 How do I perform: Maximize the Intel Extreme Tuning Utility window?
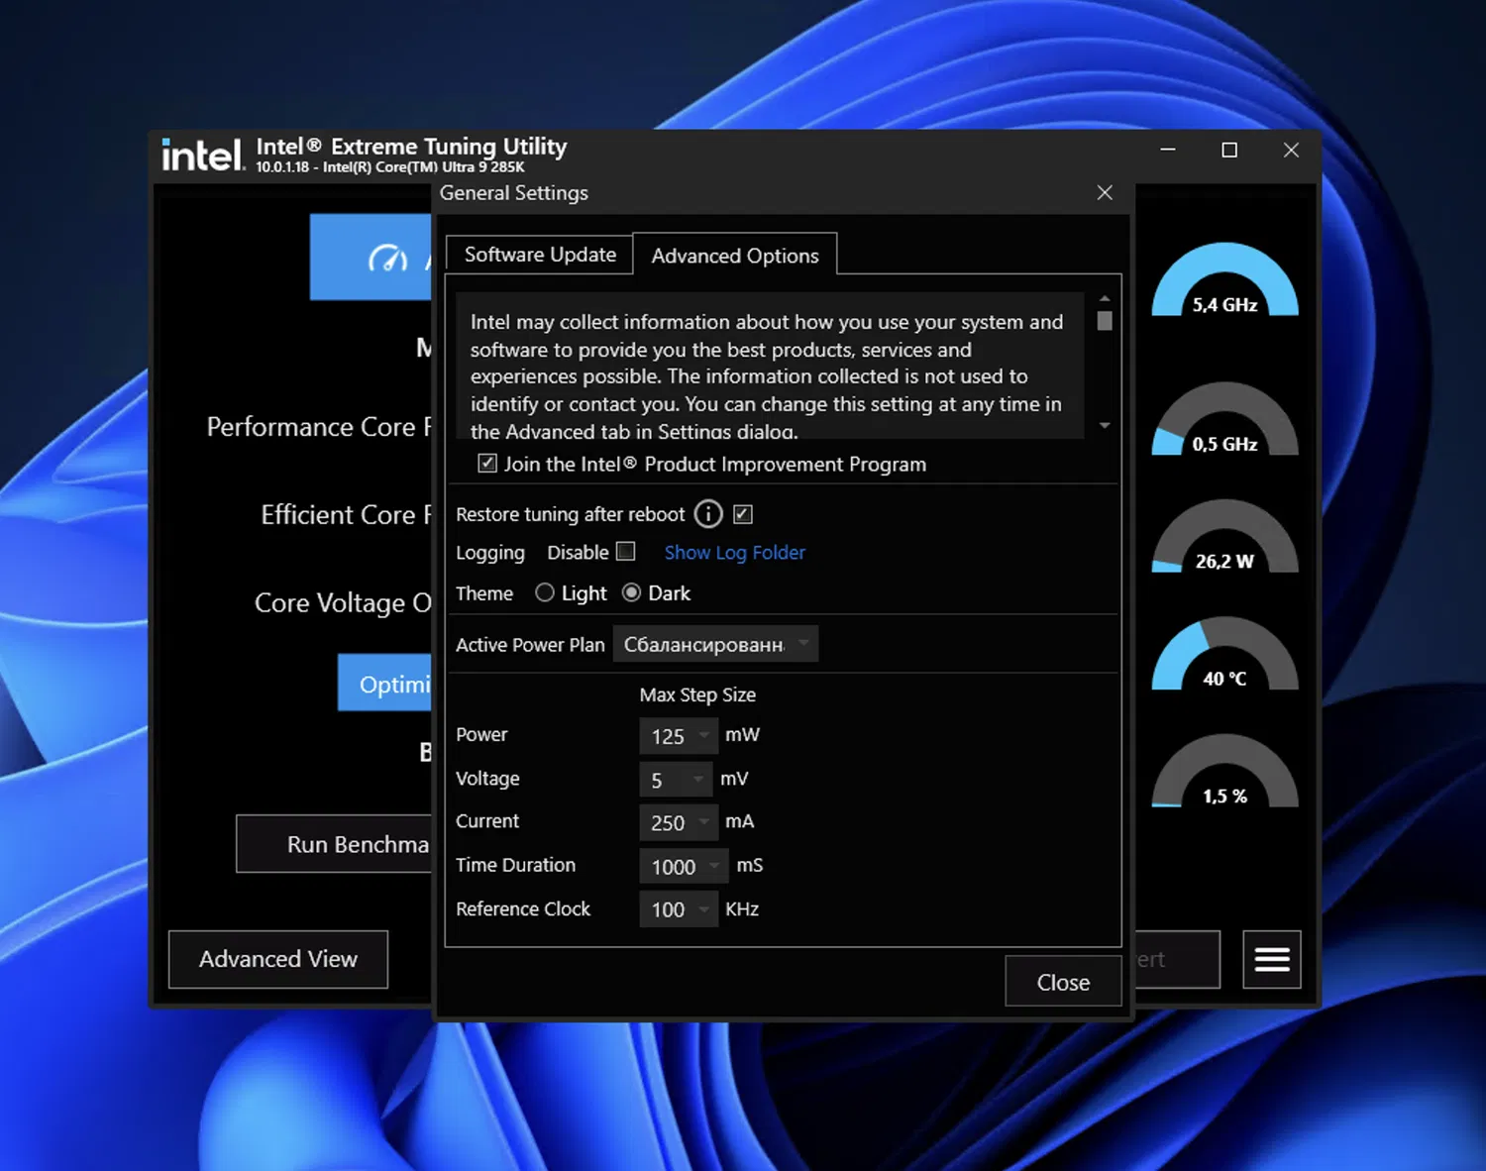pos(1229,150)
